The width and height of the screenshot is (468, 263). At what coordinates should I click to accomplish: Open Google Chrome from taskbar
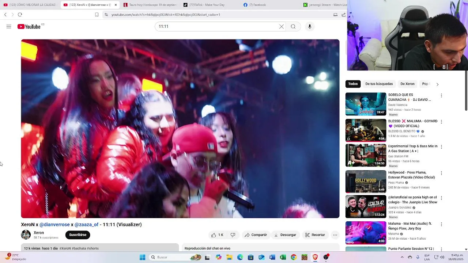point(294,257)
